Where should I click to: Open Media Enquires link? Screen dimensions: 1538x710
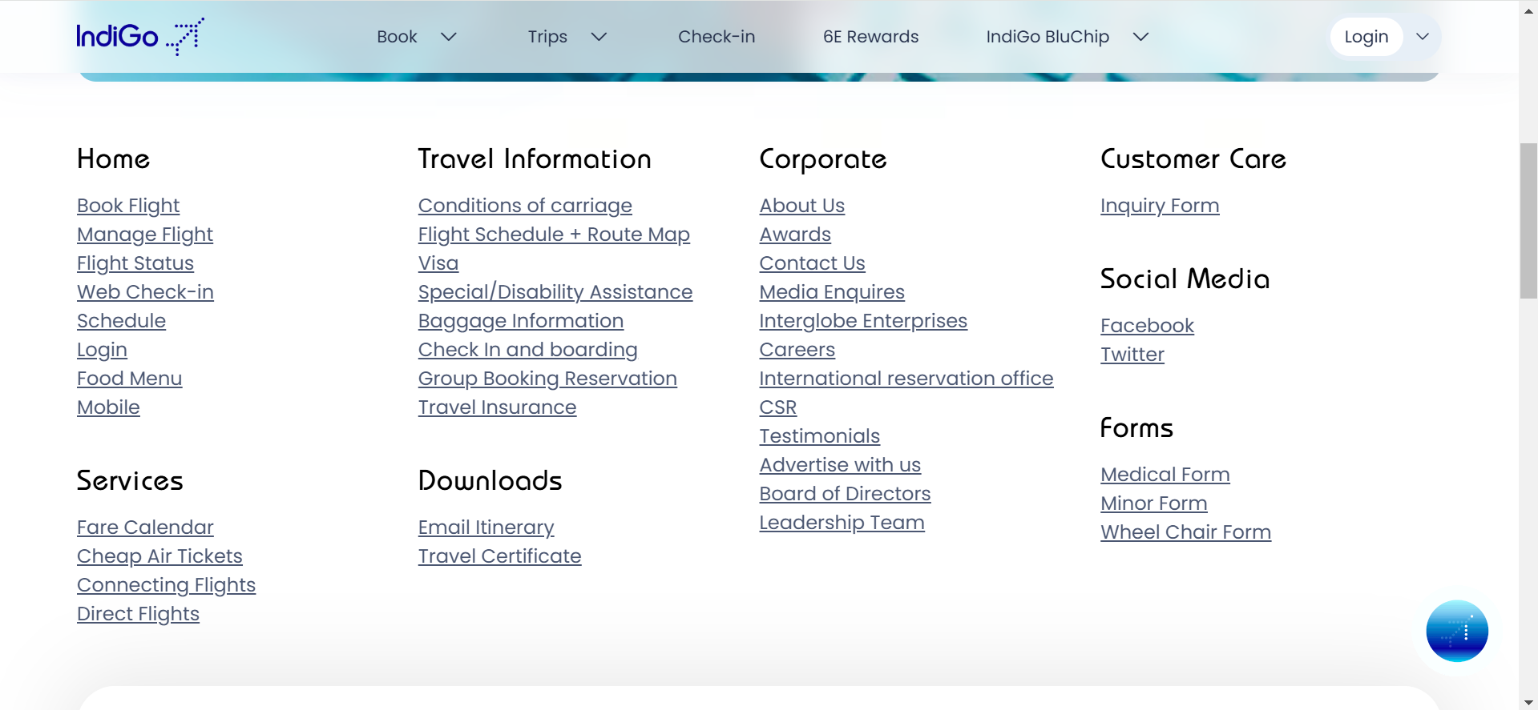832,292
